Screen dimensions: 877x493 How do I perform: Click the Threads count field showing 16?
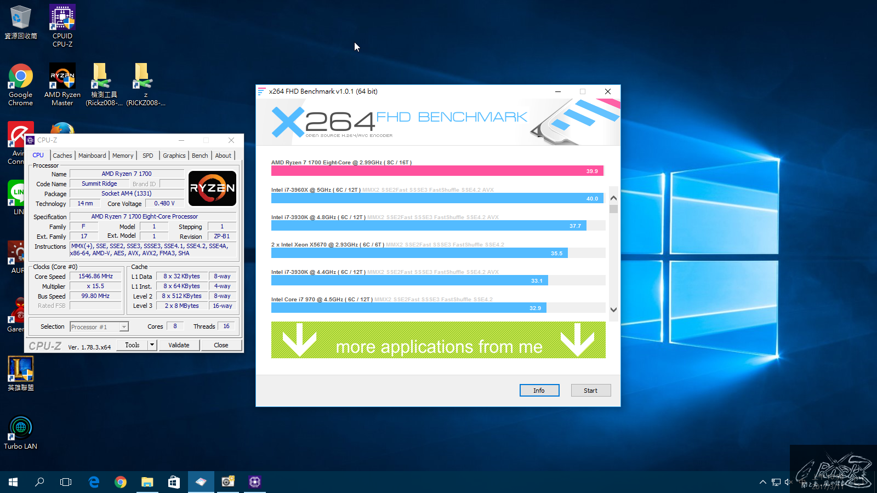tap(226, 326)
